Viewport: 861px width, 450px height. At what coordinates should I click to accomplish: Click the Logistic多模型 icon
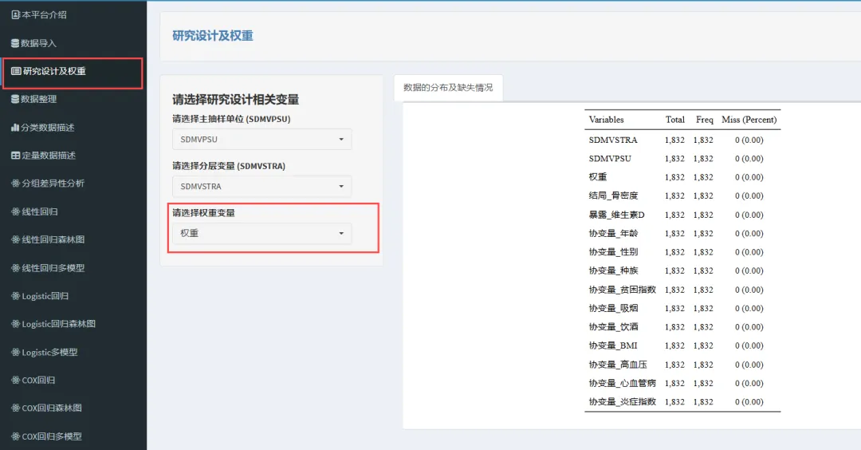15,352
